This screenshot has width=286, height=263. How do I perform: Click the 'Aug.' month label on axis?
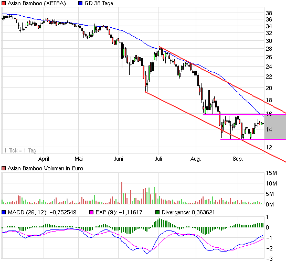coord(196,159)
